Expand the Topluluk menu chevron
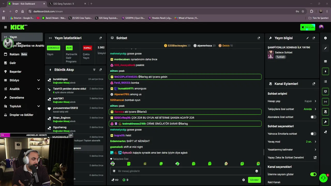Viewport: 331px width, 186px height. pos(39,106)
